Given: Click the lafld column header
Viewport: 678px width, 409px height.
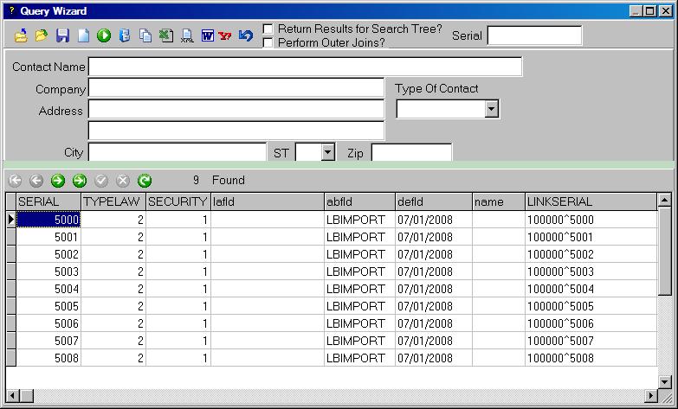Looking at the screenshot, I should 268,201.
